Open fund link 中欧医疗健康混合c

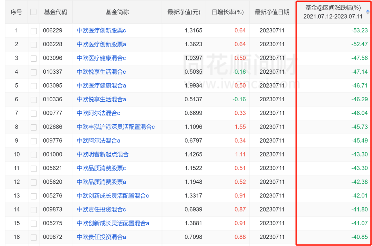click(x=101, y=58)
